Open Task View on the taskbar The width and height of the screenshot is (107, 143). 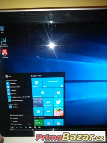[x=21, y=127]
